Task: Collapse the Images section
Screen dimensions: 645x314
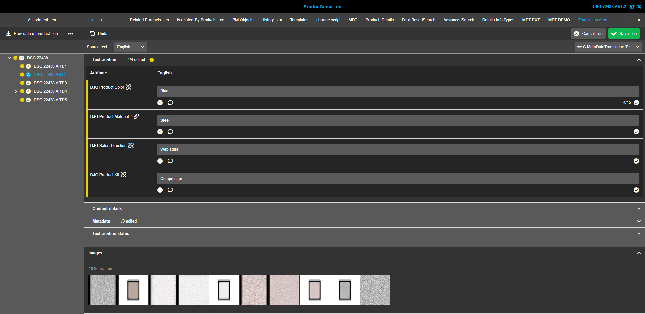Action: click(639, 253)
